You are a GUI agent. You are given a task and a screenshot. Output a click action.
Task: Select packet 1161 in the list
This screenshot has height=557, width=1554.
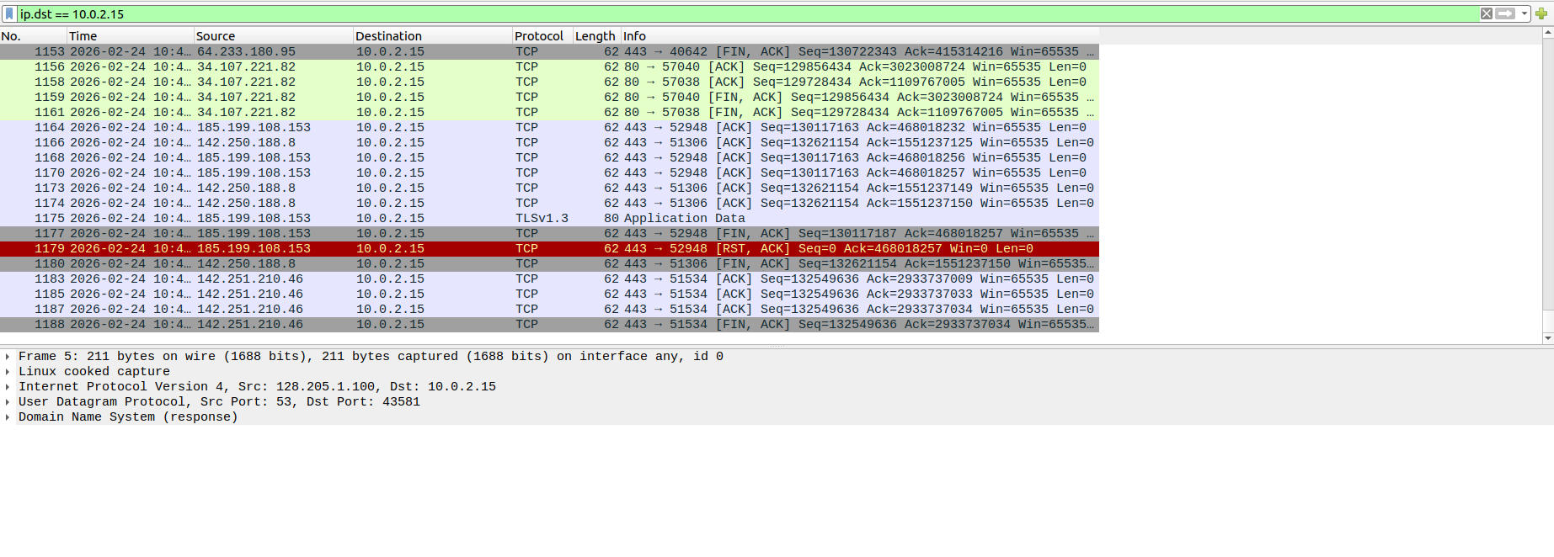coord(549,113)
